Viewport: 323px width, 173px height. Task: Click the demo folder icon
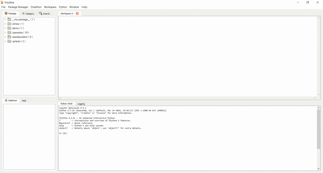9,28
